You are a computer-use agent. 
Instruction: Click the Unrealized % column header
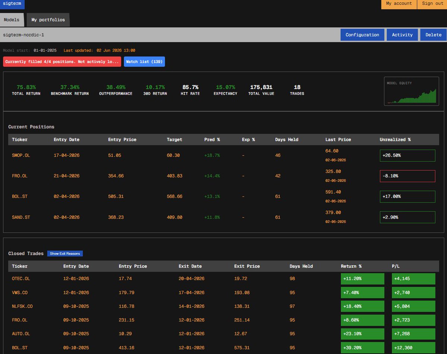click(395, 139)
